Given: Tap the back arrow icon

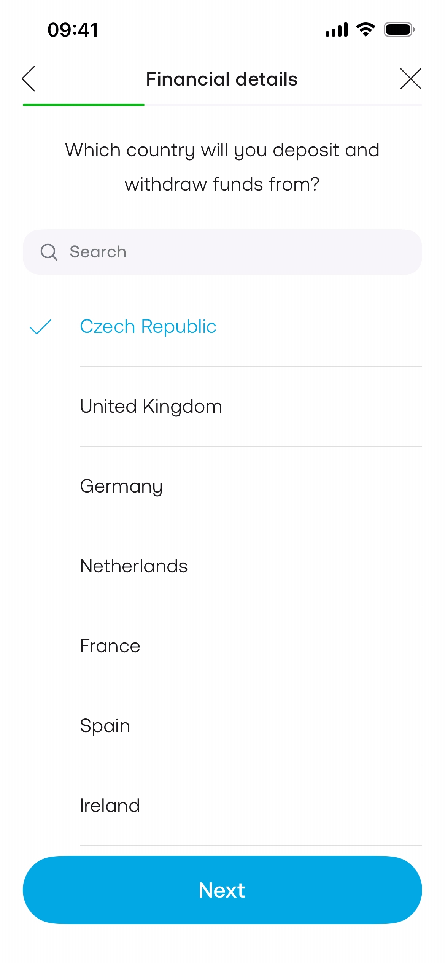Looking at the screenshot, I should click(29, 79).
